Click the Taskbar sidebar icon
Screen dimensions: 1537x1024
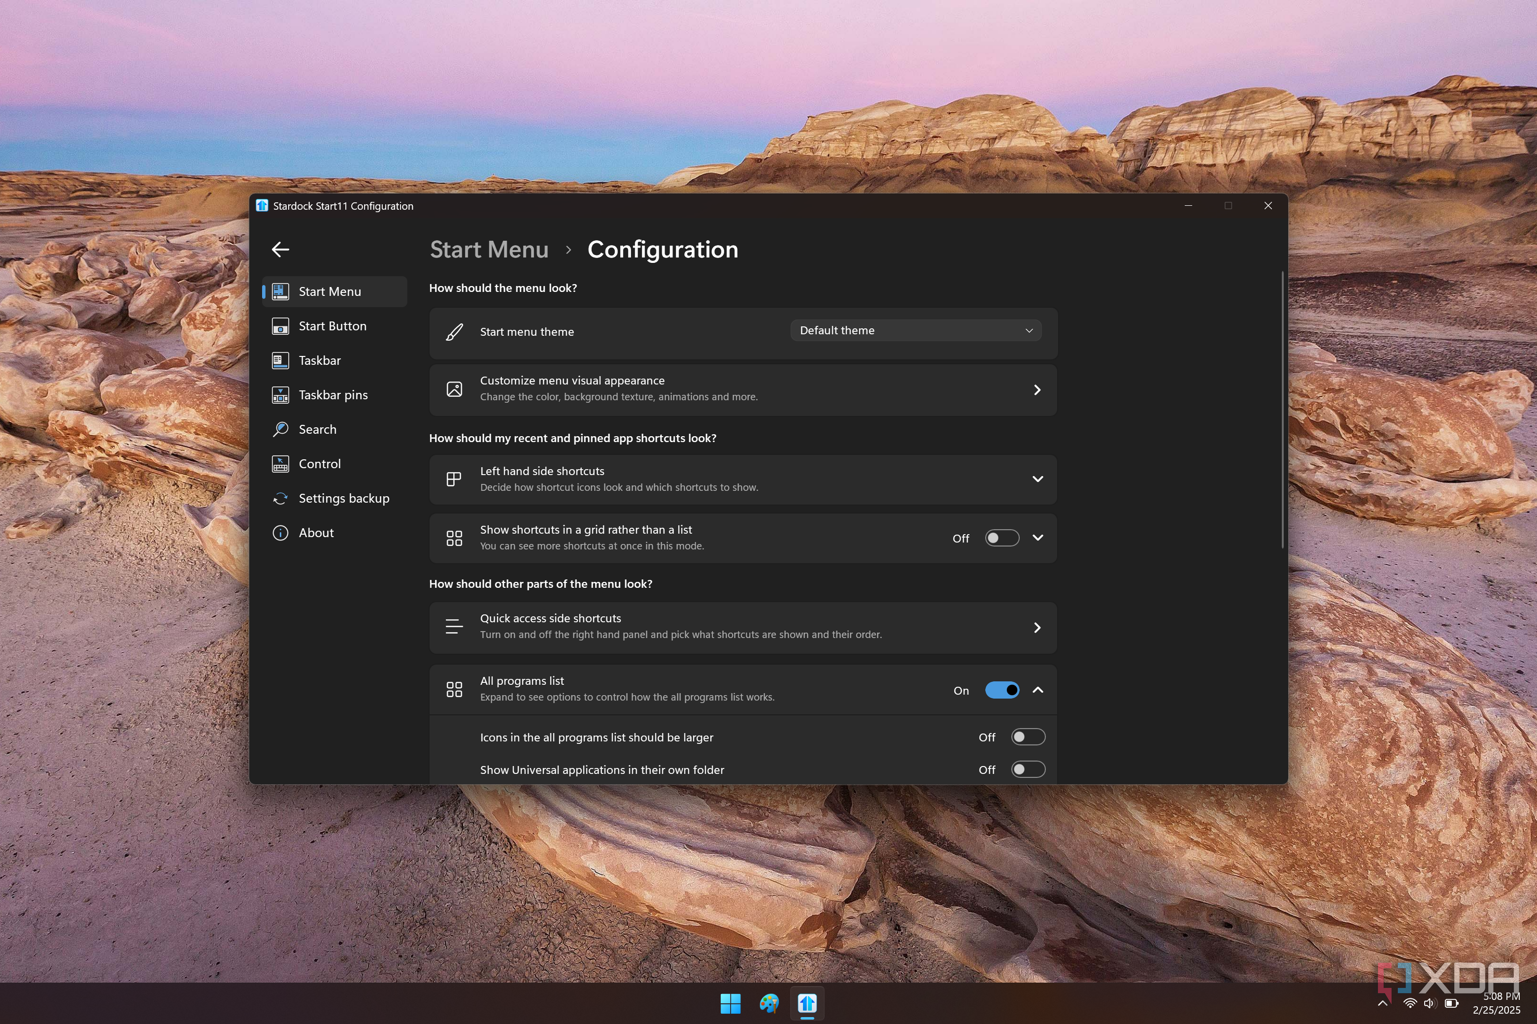pyautogui.click(x=280, y=360)
